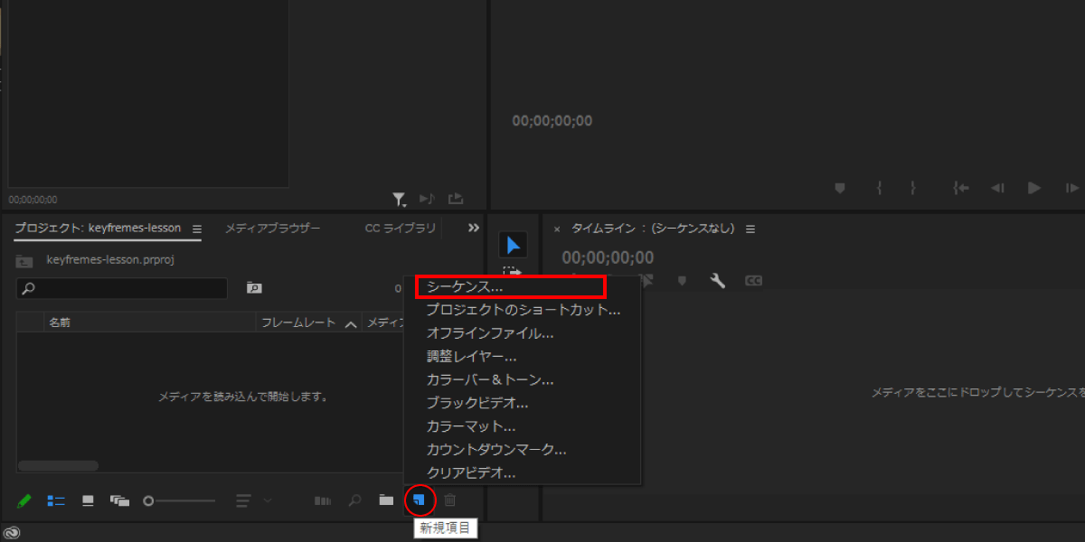Click Mark Out brace icon
This screenshot has width=1085, height=542.
pos(913,188)
